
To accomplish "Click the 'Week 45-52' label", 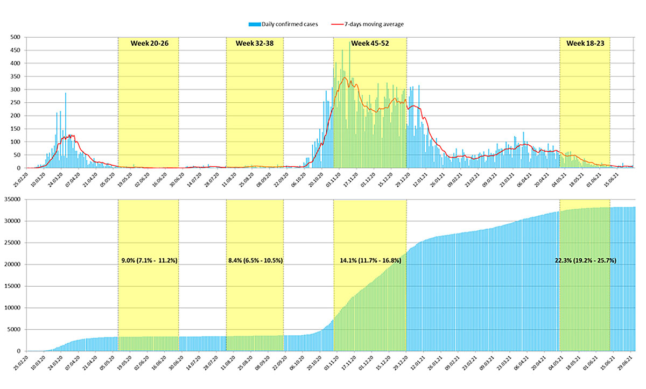I will 370,43.
